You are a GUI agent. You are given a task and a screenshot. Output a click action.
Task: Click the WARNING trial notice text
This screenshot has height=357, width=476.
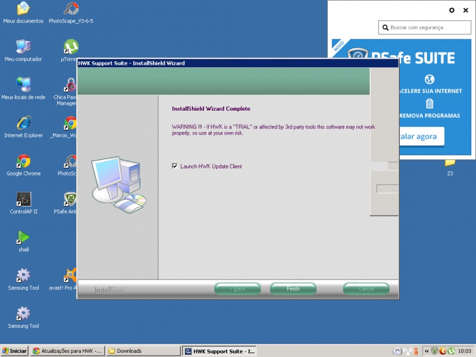point(274,130)
